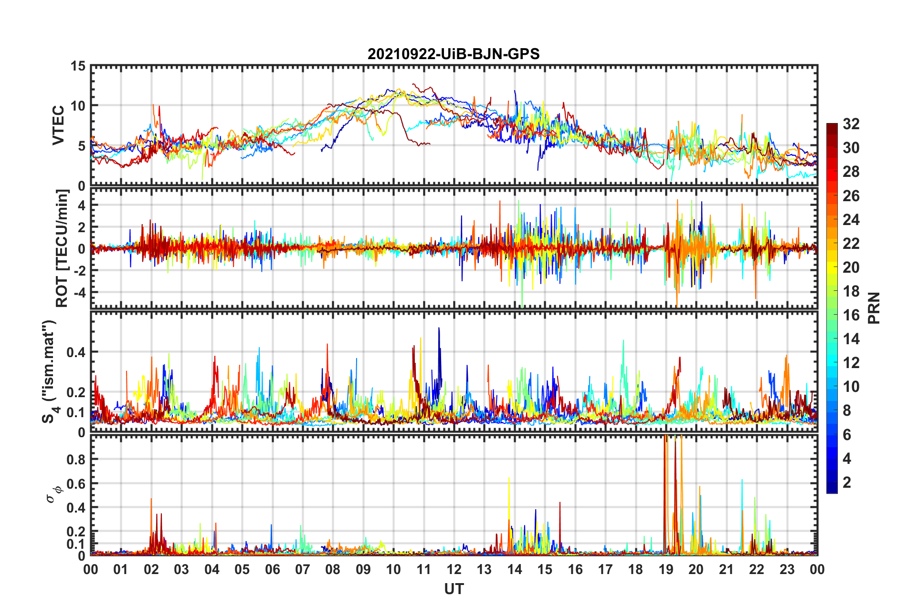The height and width of the screenshot is (616, 908).
Task: Click the 12 hour tick on the UT axis
Action: point(454,570)
